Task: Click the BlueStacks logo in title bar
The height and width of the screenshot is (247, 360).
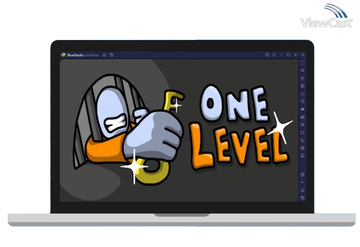Action: coord(63,55)
